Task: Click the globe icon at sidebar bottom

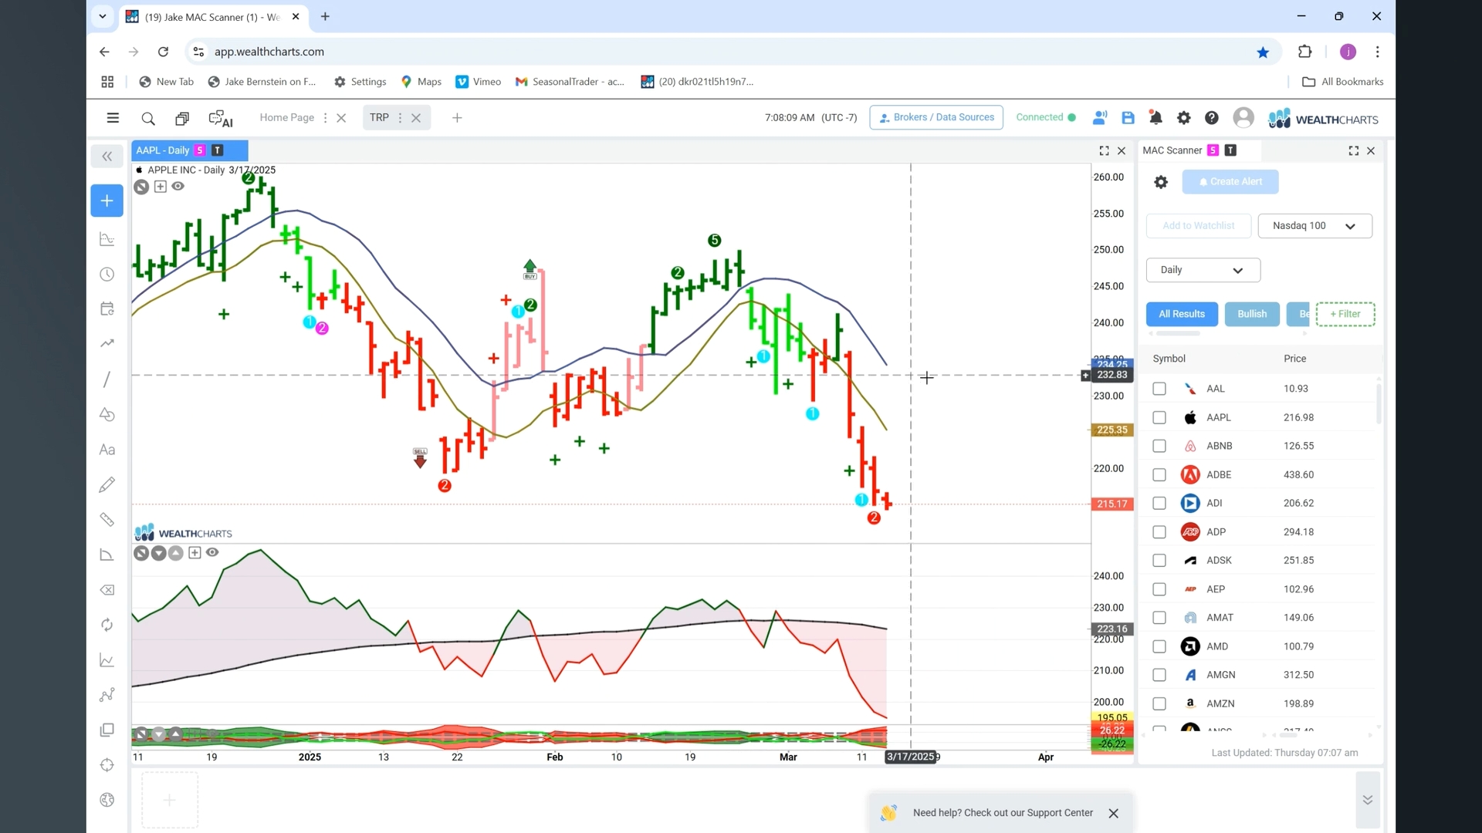Action: click(x=107, y=800)
